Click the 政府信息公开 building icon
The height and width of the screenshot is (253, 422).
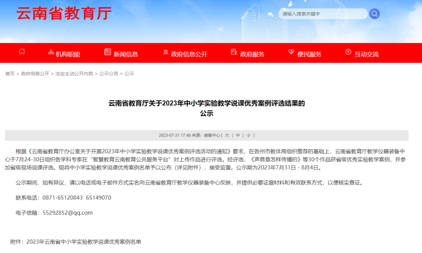click(166, 52)
